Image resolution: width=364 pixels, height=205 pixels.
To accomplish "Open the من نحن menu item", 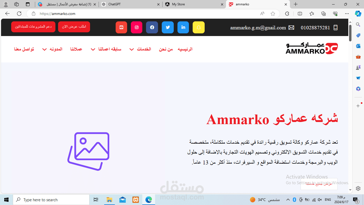I will coord(166,49).
